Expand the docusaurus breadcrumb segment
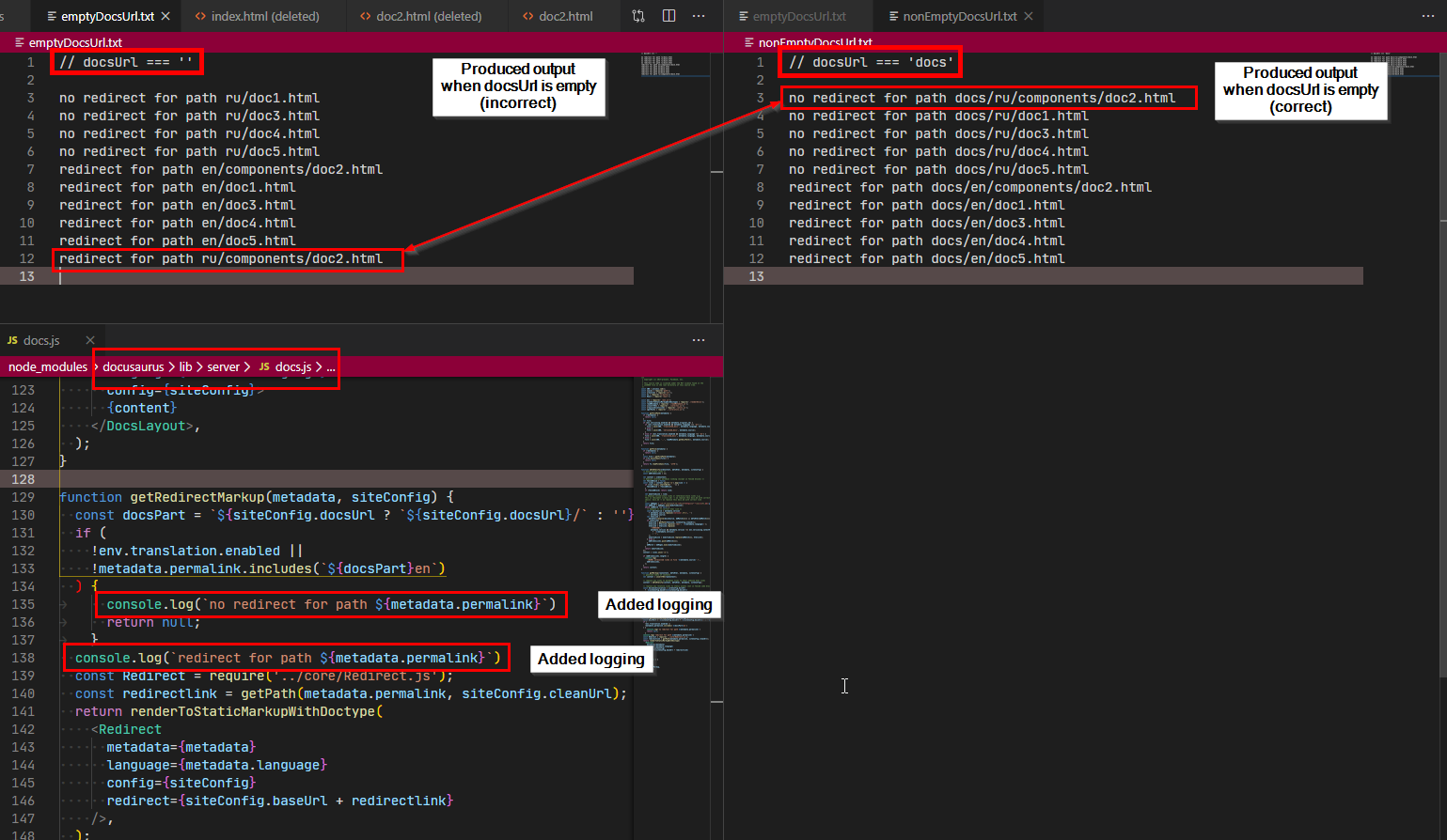The width and height of the screenshot is (1447, 840). [134, 366]
